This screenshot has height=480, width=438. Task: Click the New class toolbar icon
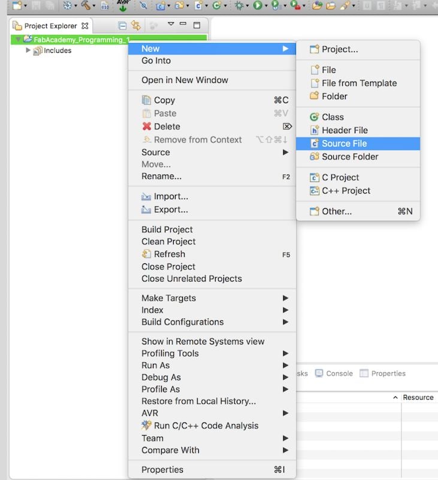pyautogui.click(x=217, y=5)
